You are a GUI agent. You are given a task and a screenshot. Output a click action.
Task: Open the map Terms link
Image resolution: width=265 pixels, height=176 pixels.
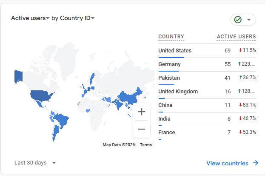pyautogui.click(x=146, y=145)
